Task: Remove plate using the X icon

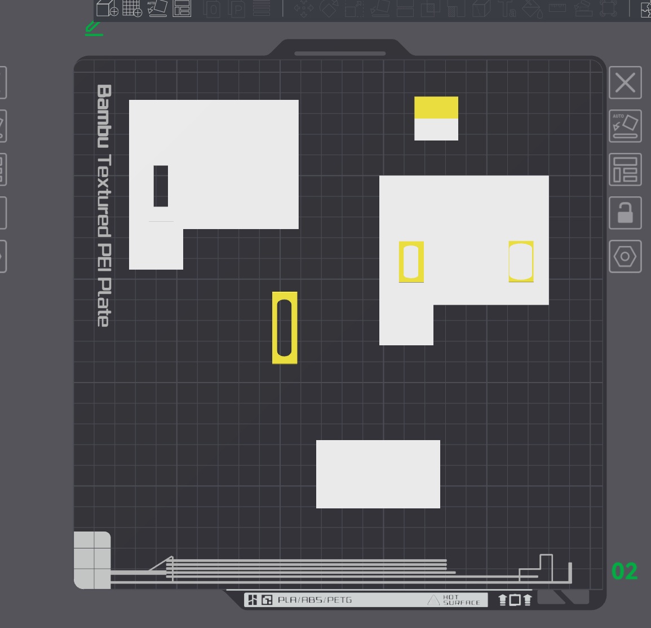Action: point(625,82)
